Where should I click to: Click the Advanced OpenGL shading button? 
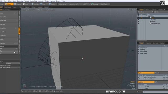click(37, 10)
